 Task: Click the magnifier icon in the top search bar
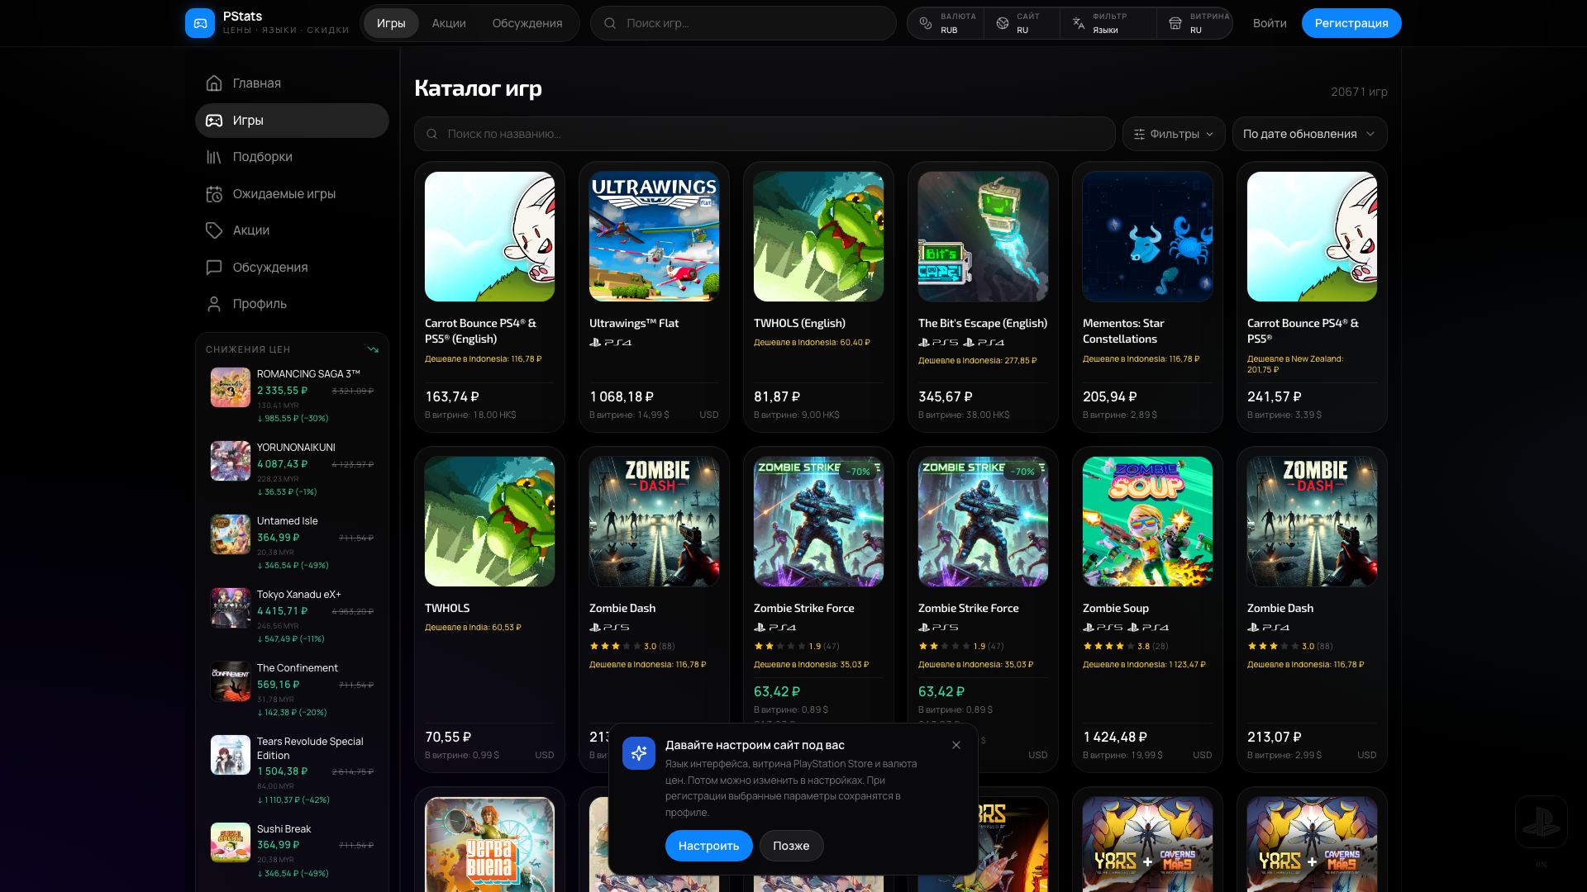coord(610,23)
